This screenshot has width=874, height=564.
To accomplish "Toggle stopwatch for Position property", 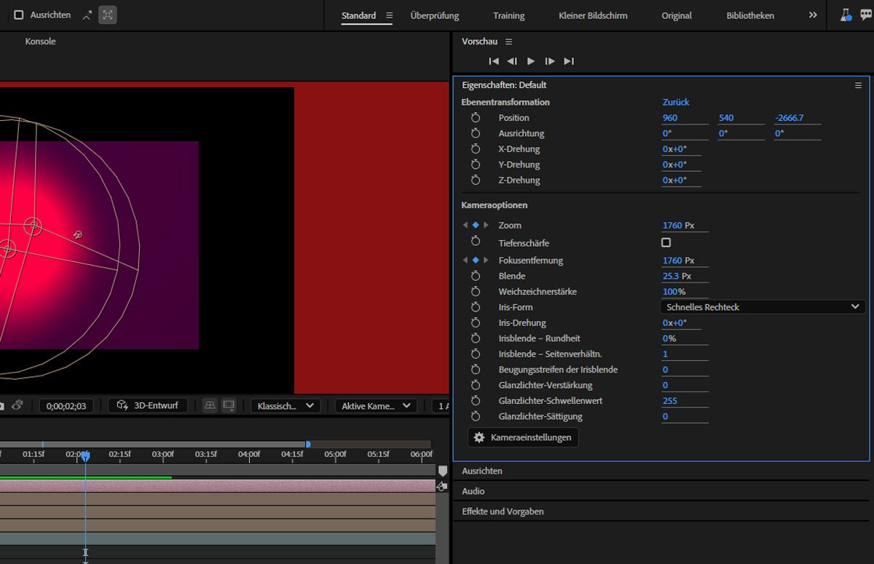I will pyautogui.click(x=476, y=118).
